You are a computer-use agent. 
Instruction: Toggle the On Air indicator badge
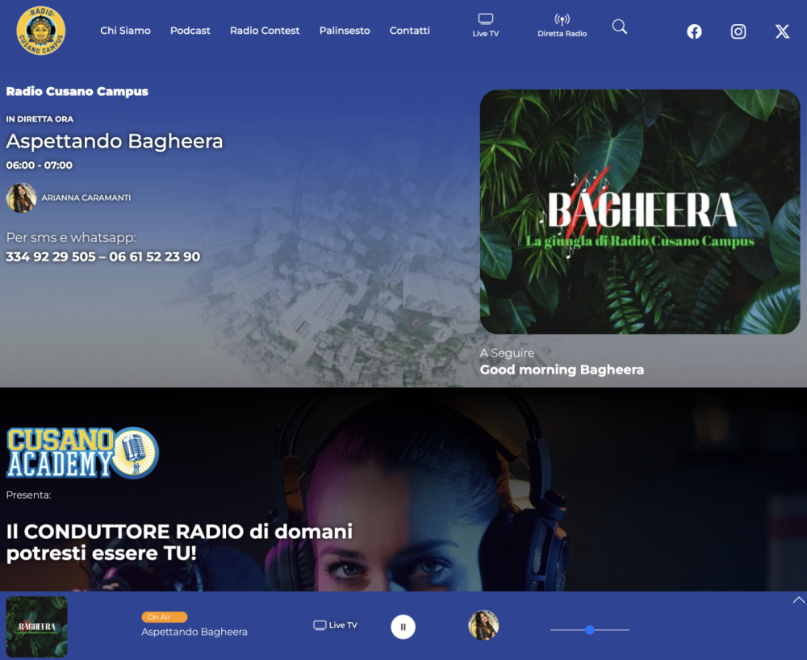164,616
